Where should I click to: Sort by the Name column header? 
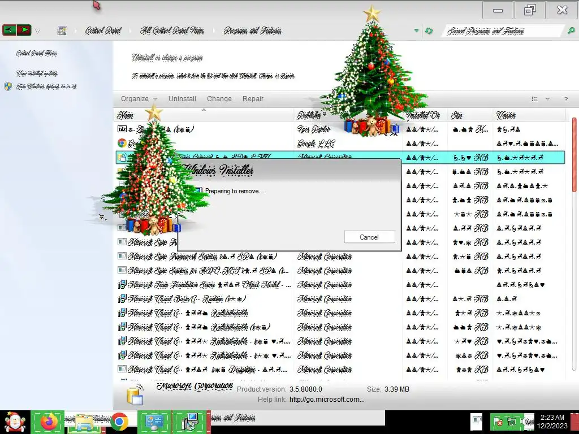[204, 115]
